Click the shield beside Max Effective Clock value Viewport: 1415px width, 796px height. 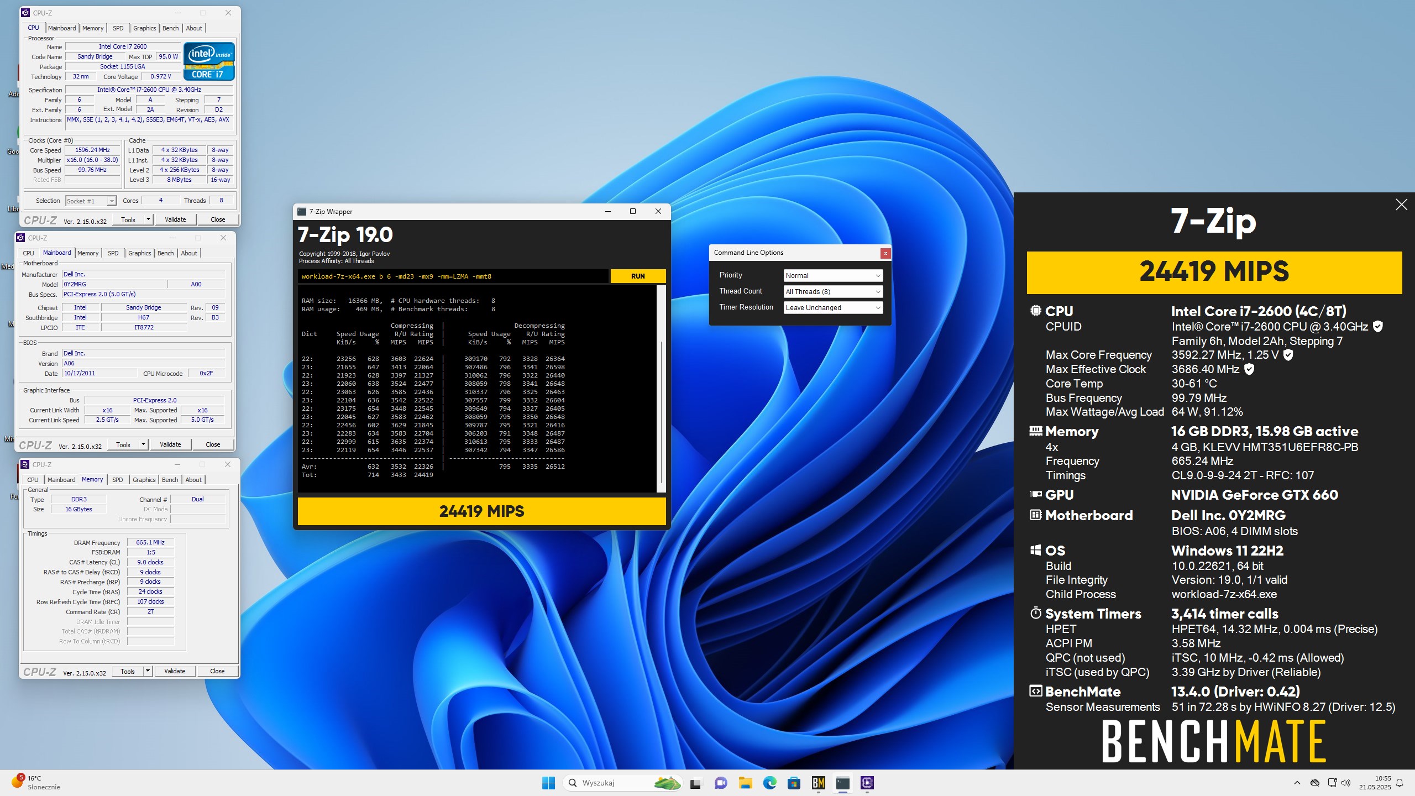(1249, 369)
